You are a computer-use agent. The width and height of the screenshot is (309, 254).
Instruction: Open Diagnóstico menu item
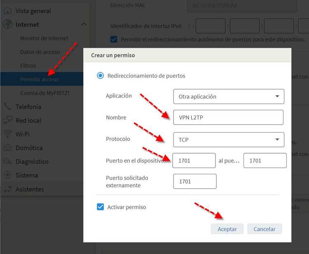pyautogui.click(x=32, y=161)
